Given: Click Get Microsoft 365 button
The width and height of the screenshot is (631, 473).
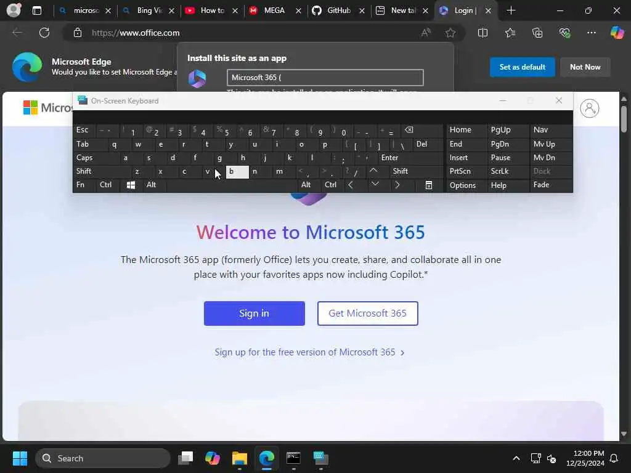Looking at the screenshot, I should click(x=367, y=313).
